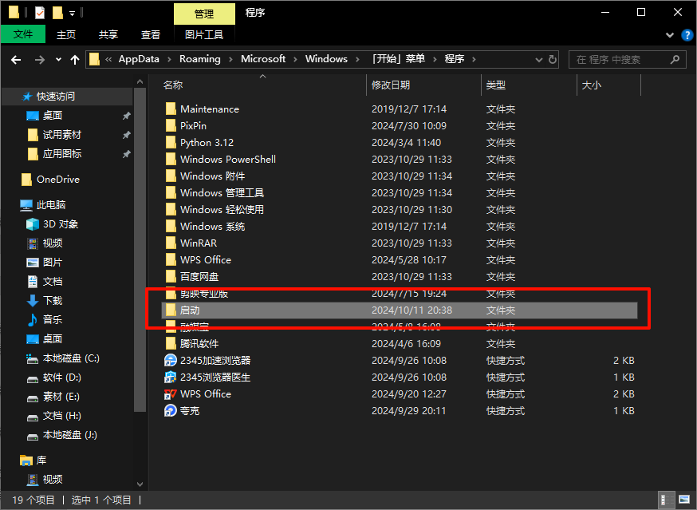Click the 音乐 note icon in sidebar
697x510 pixels.
click(33, 319)
